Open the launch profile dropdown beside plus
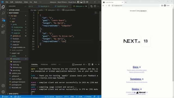The image size is (174, 98). 86,65
